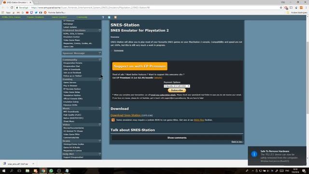The height and width of the screenshot is (174, 309).
Task: Collapse the Featured Sections sidebar panel
Action: point(100,30)
